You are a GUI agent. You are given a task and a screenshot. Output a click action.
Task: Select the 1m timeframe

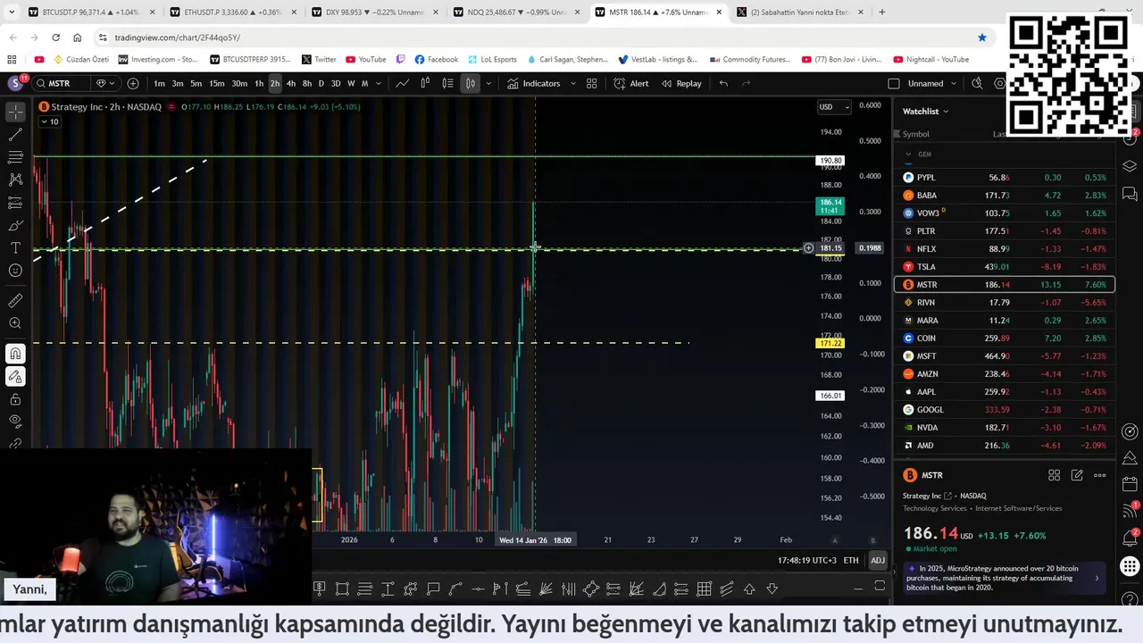click(159, 83)
